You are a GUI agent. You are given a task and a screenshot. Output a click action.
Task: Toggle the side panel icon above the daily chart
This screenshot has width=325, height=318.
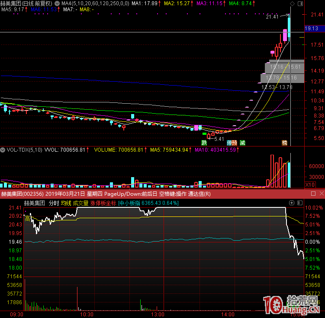[300, 3]
